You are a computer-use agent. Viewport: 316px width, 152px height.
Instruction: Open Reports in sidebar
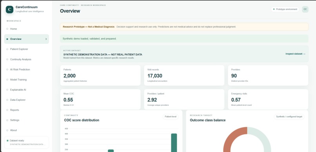tap(27, 110)
